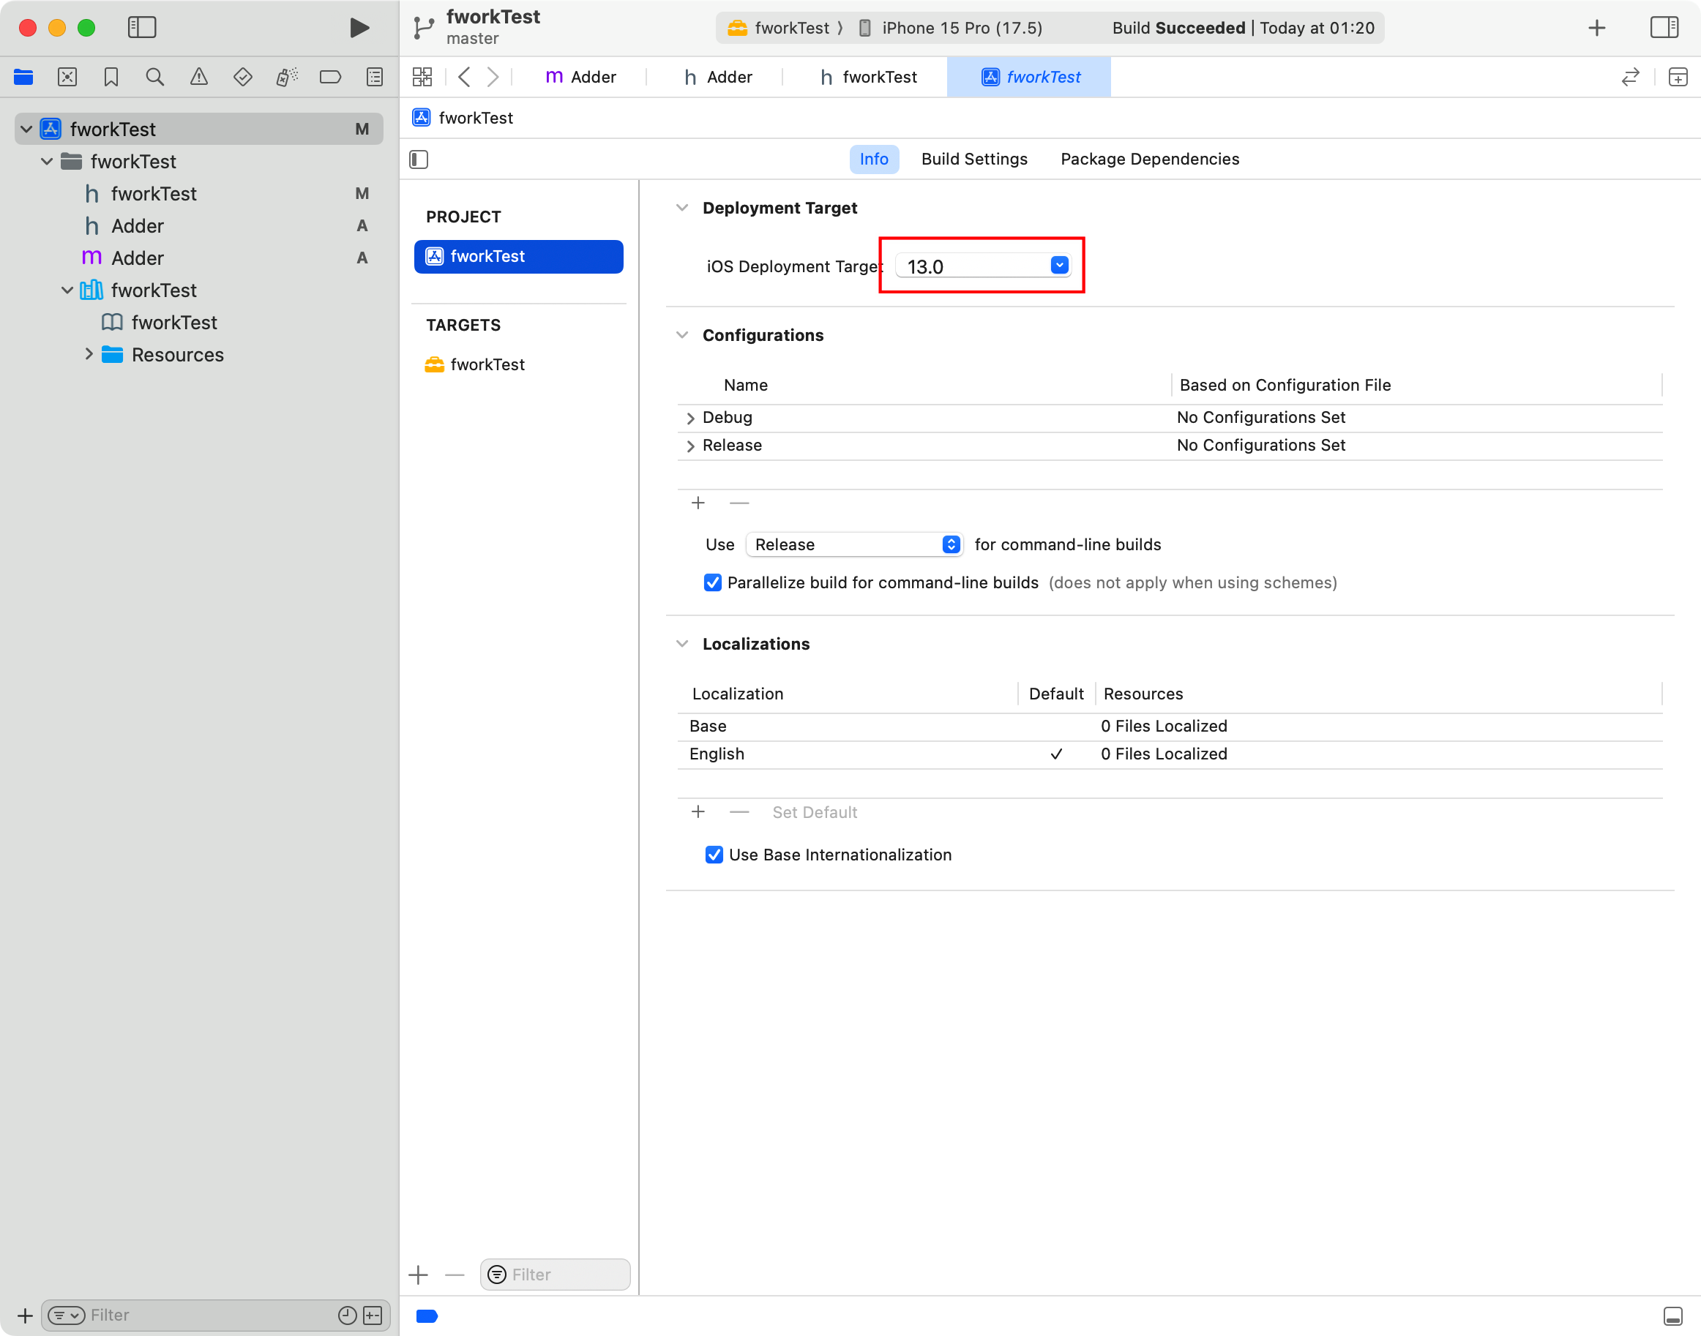Expand the Release configuration row
Screen dimensions: 1701x1336
(690, 446)
